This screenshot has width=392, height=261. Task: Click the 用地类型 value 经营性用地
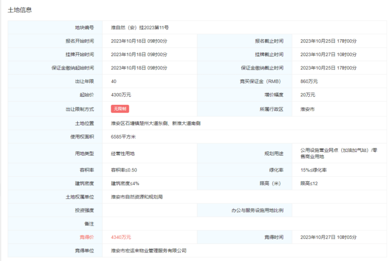[123, 154]
